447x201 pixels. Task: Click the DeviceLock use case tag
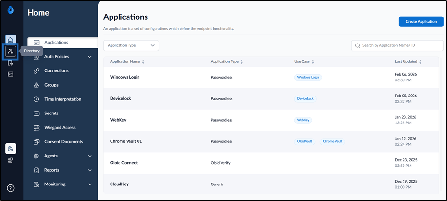click(x=305, y=98)
